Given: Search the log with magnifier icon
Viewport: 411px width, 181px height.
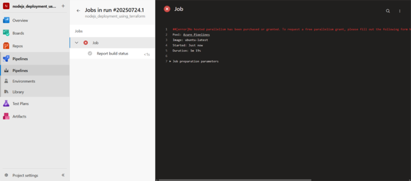Looking at the screenshot, I should point(388,11).
